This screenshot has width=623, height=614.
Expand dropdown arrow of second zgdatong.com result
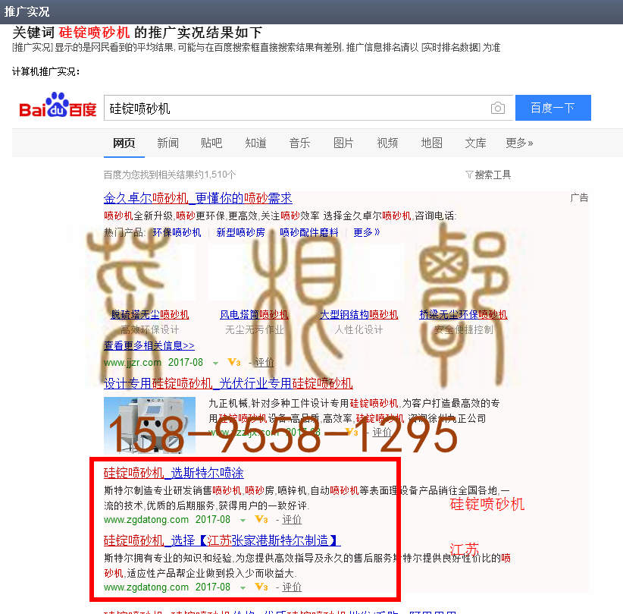click(x=243, y=588)
